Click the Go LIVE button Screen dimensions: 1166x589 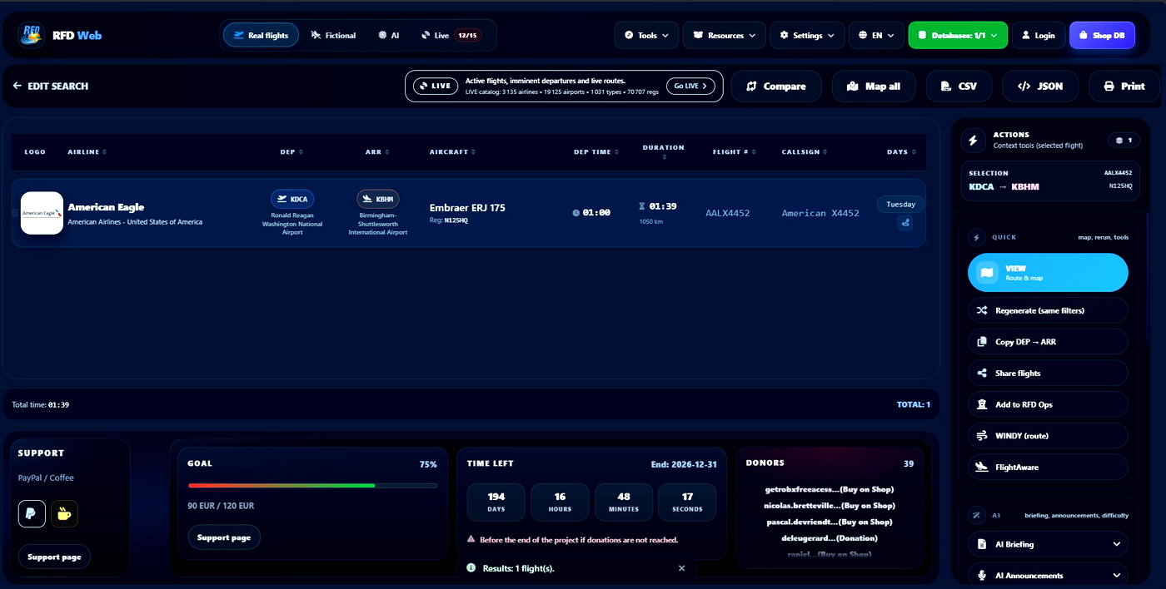tap(690, 86)
